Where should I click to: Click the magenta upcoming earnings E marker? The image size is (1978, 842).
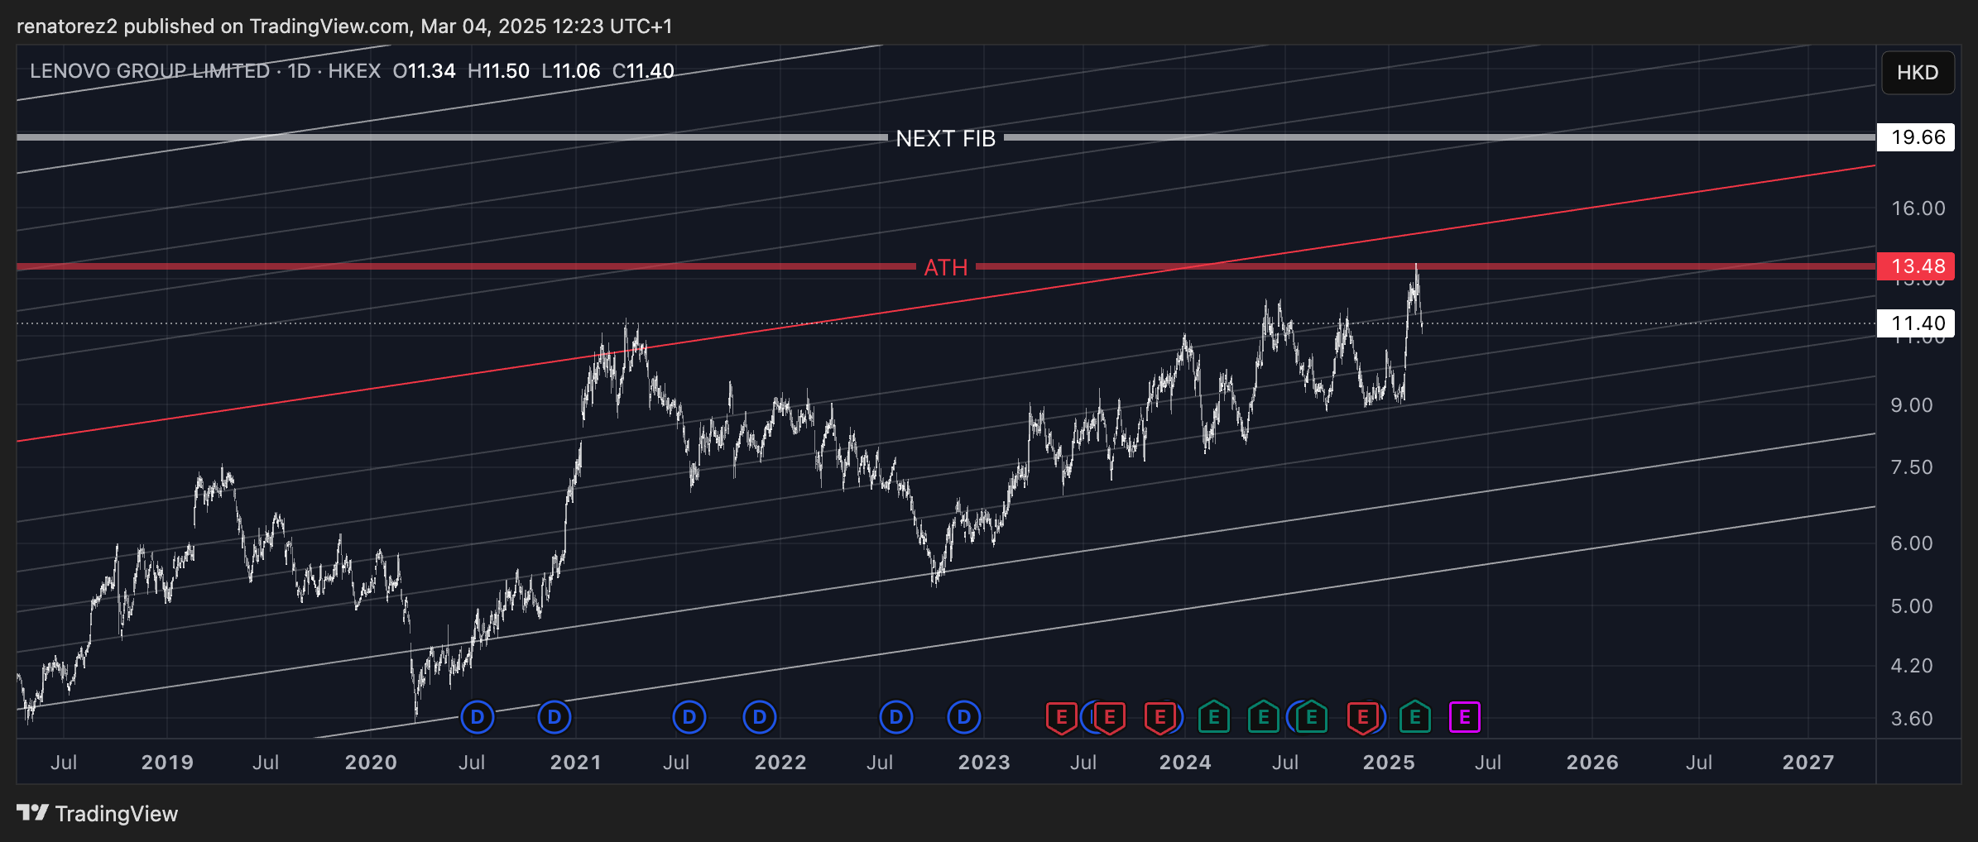[x=1465, y=717]
